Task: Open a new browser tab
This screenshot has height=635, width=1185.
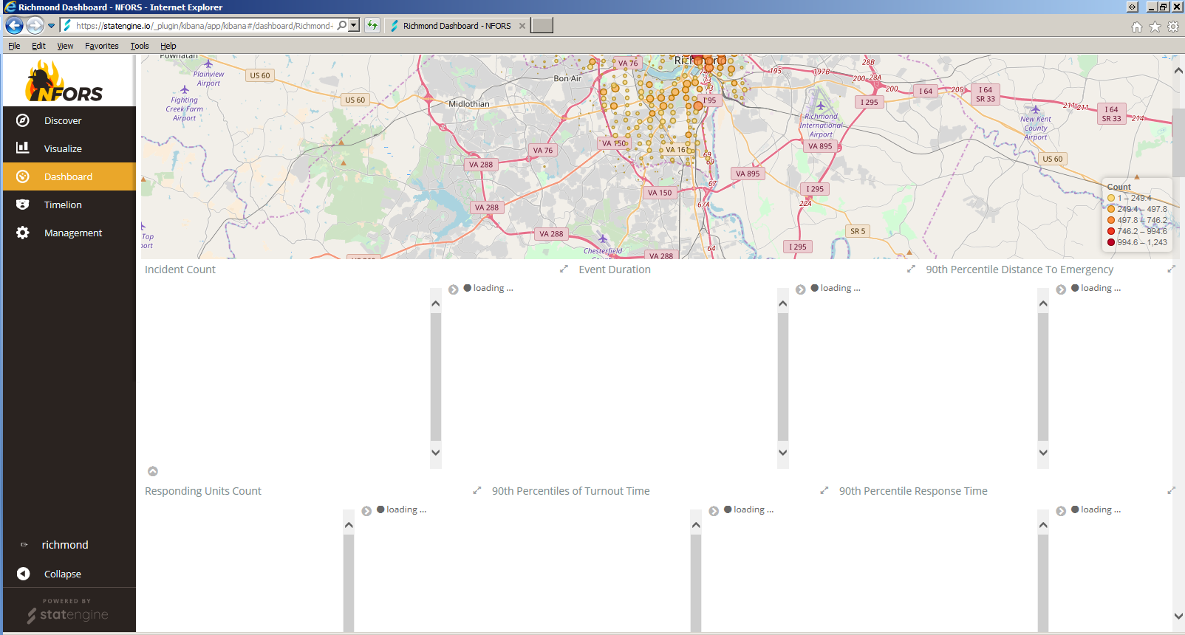Action: pos(542,25)
